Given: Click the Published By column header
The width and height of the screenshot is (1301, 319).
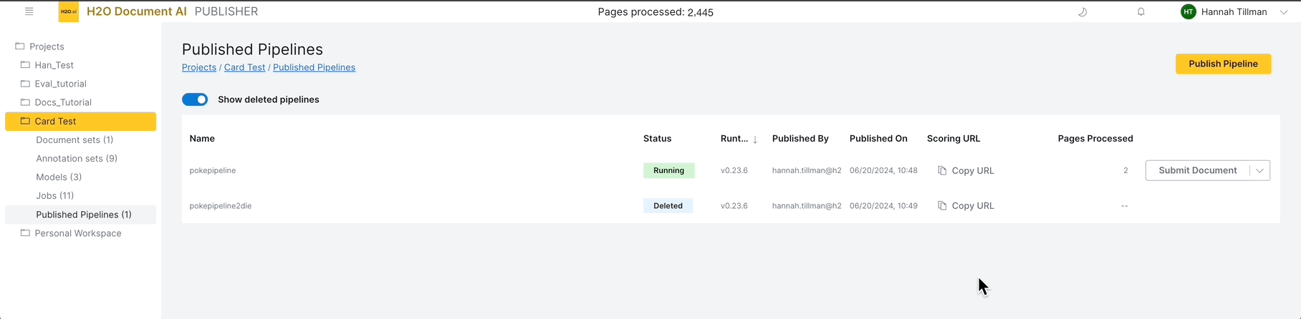Looking at the screenshot, I should click(x=800, y=139).
